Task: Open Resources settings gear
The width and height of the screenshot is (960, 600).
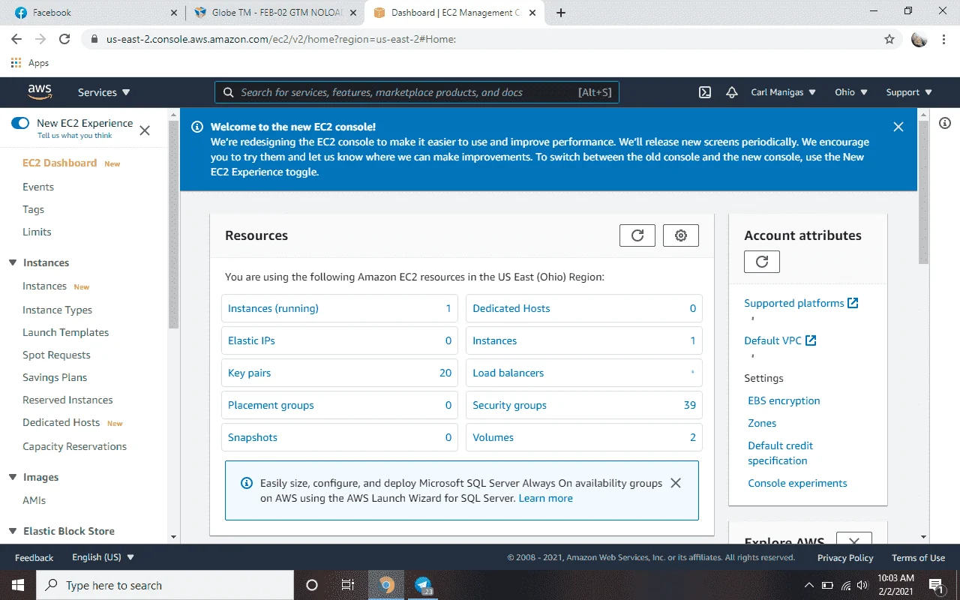Action: 681,235
